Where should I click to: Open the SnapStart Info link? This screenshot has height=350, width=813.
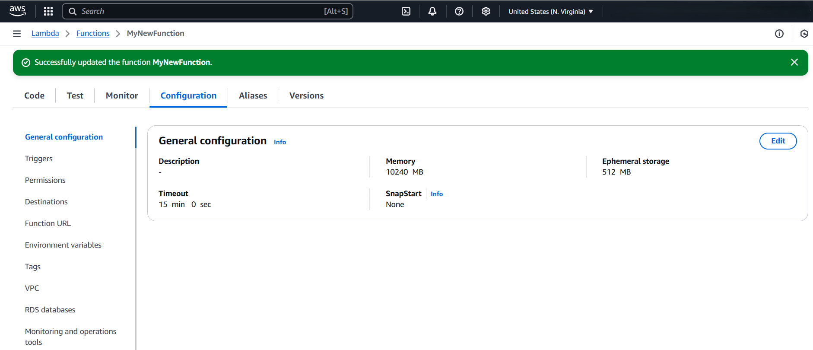[x=437, y=194]
